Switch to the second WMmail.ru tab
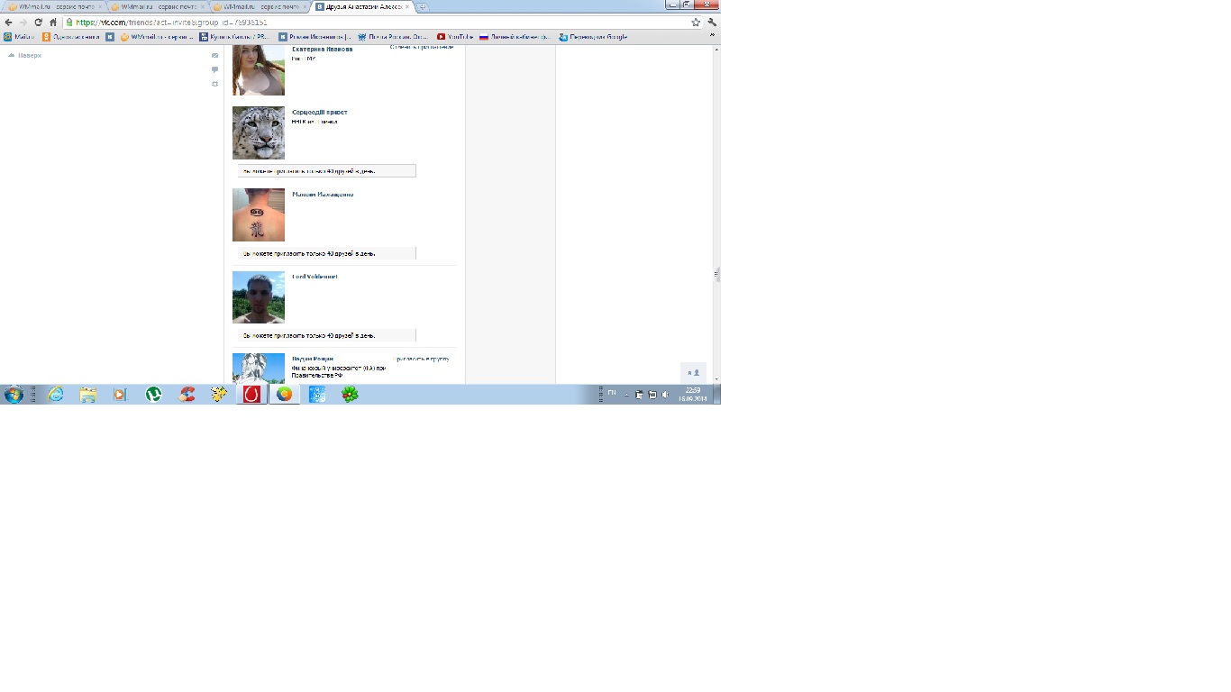Image resolution: width=1231 pixels, height=692 pixels. (x=155, y=6)
